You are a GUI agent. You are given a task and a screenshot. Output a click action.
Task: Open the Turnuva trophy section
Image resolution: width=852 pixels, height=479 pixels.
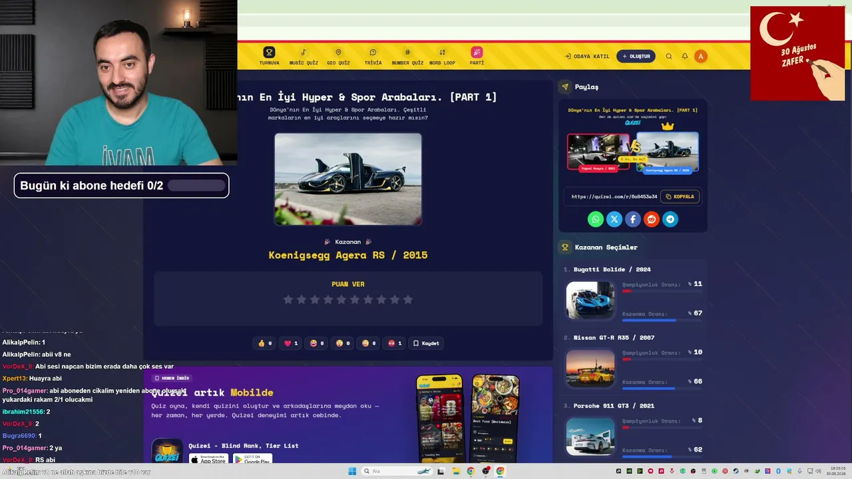click(x=269, y=56)
